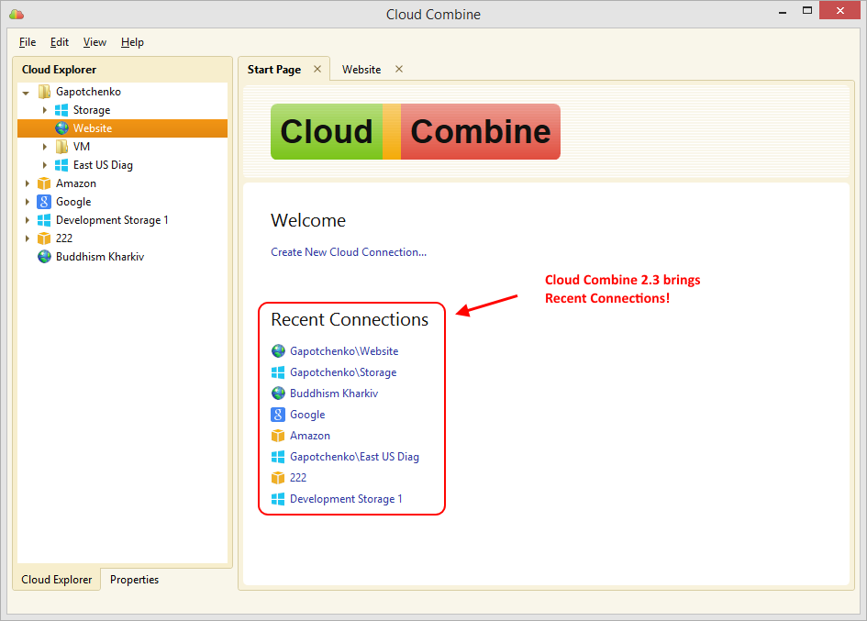867x621 pixels.
Task: Maximize the Cloud Combine window
Action: pyautogui.click(x=807, y=10)
